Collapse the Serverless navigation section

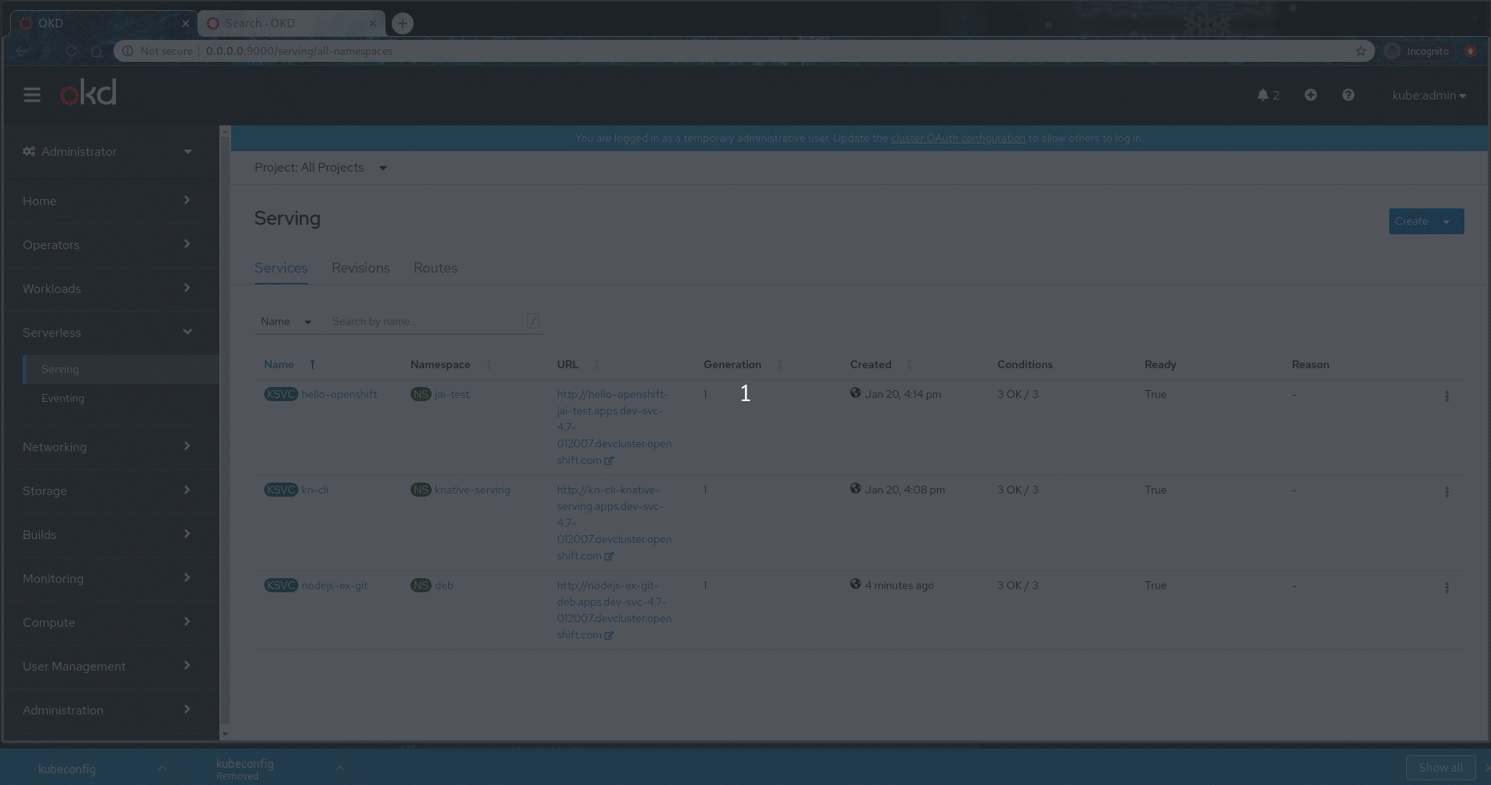pos(108,332)
